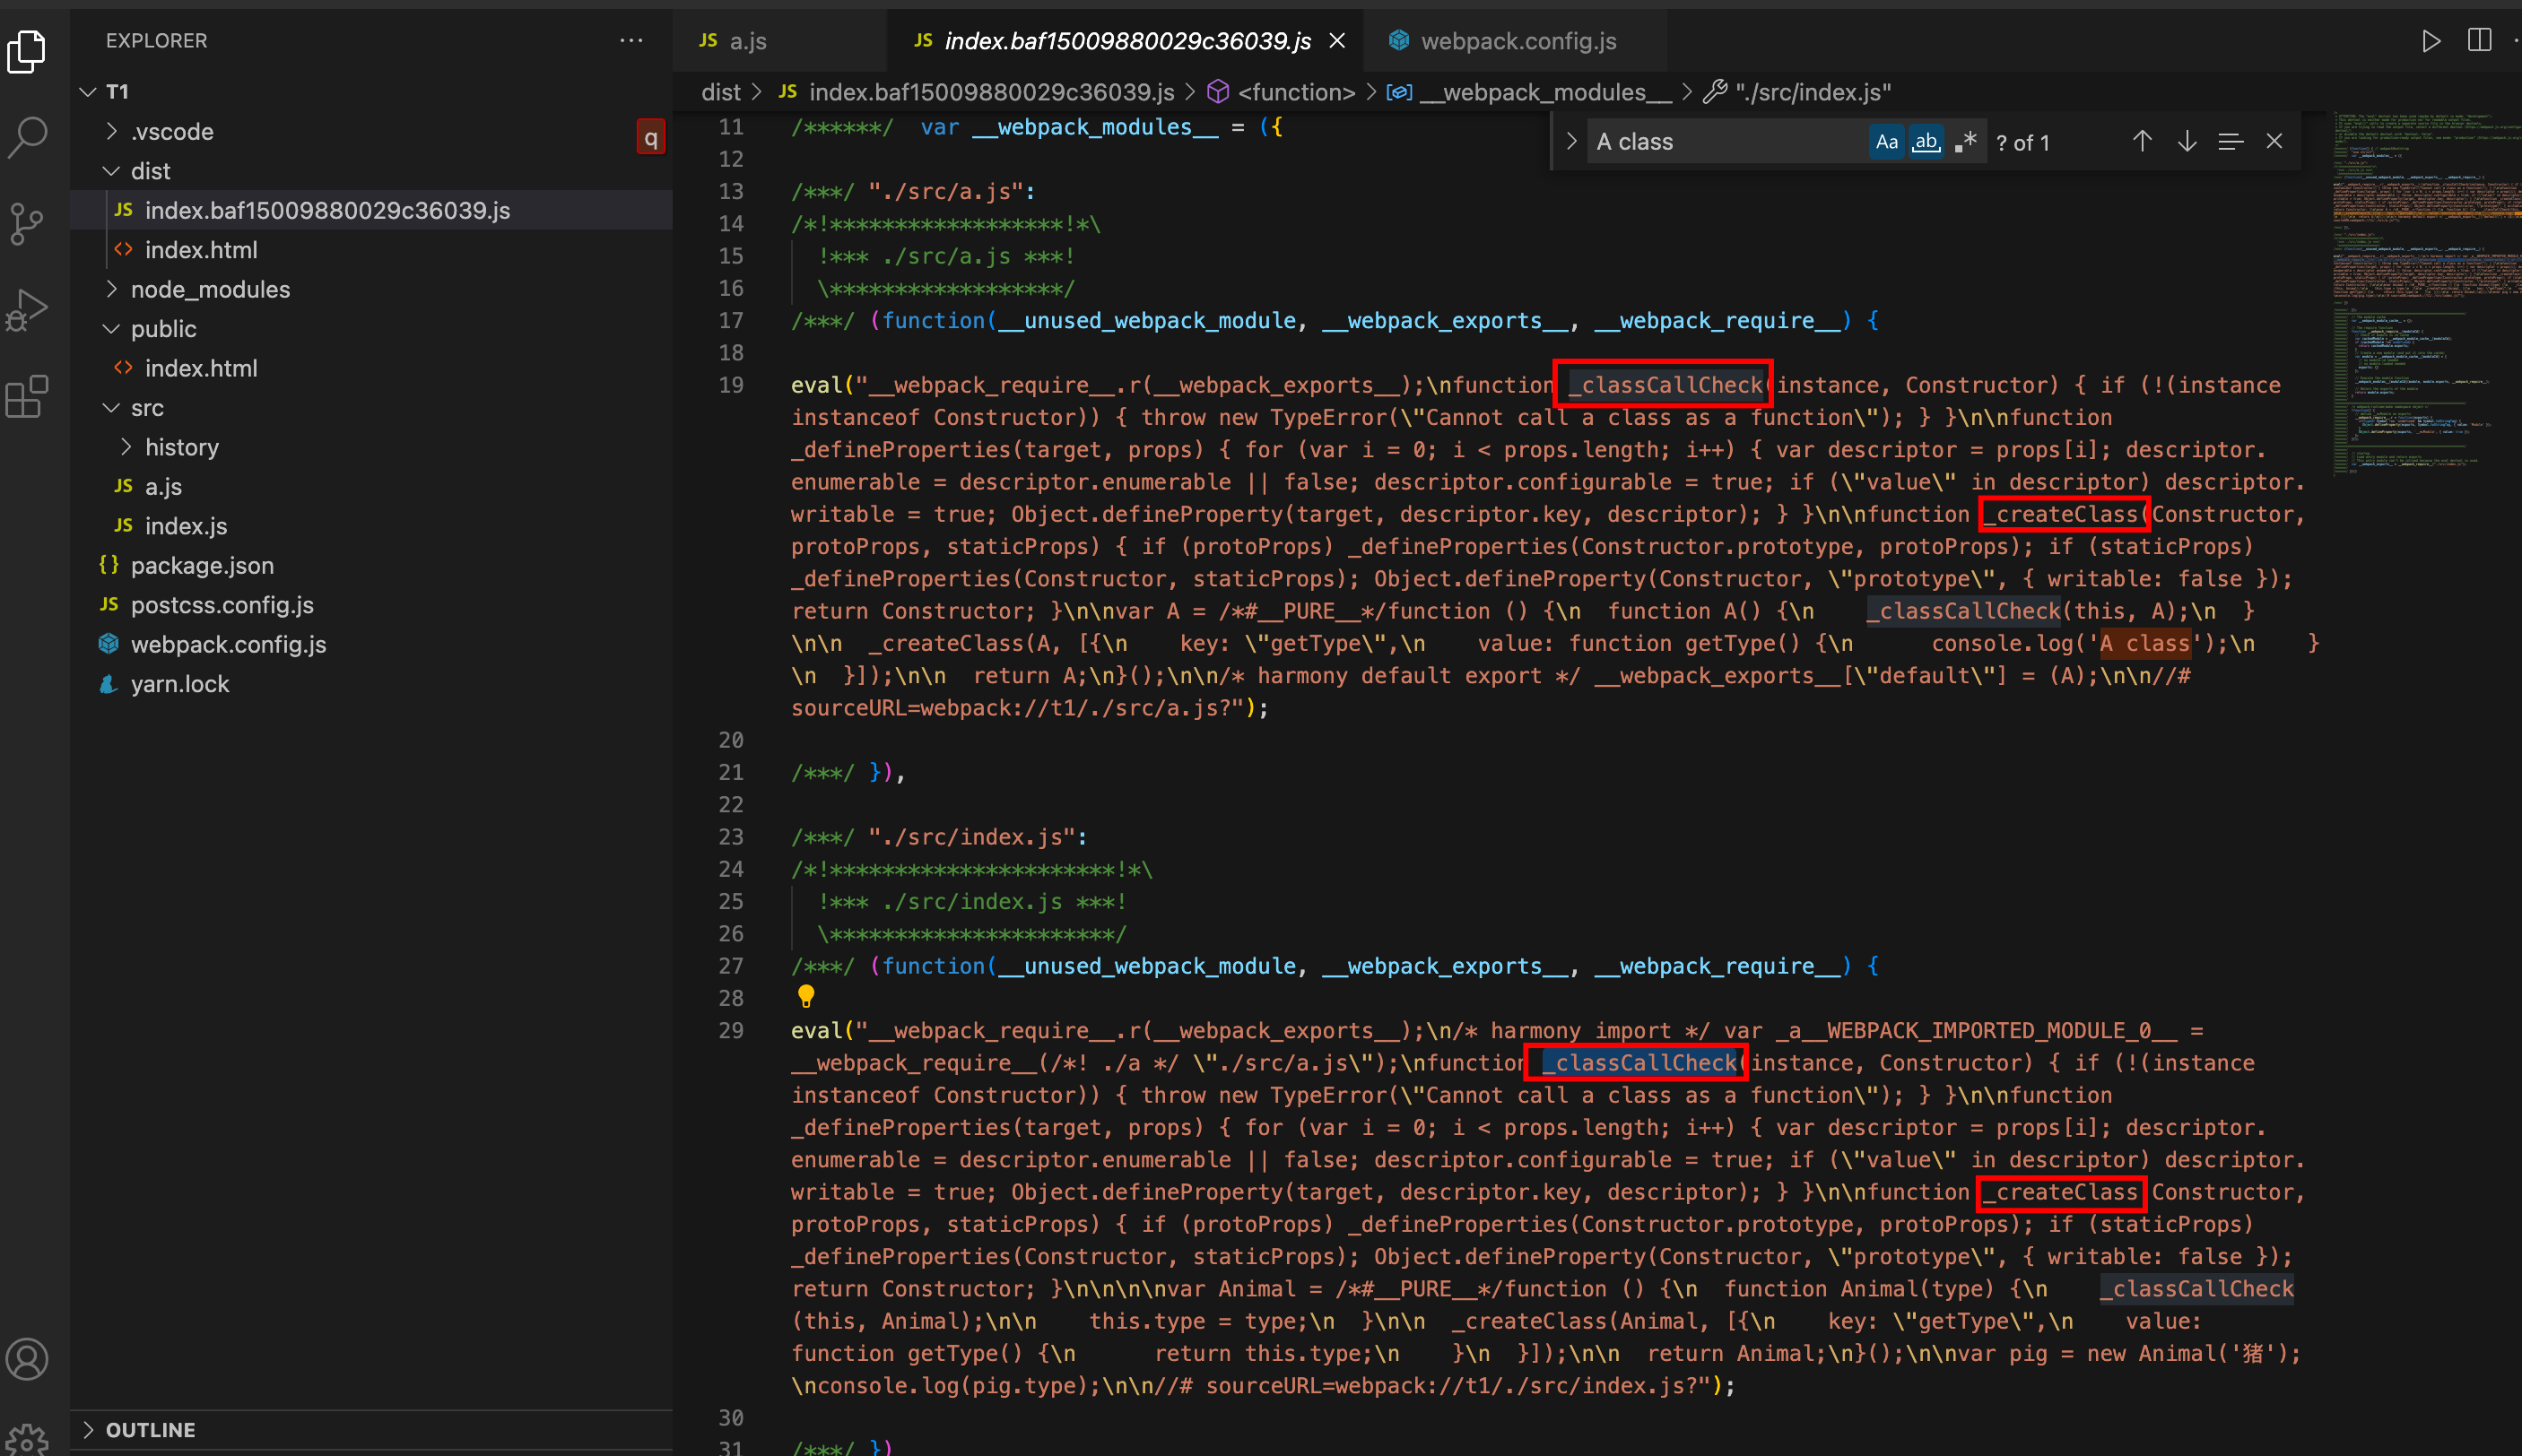
Task: Expand the node_modules folder
Action: click(x=111, y=289)
